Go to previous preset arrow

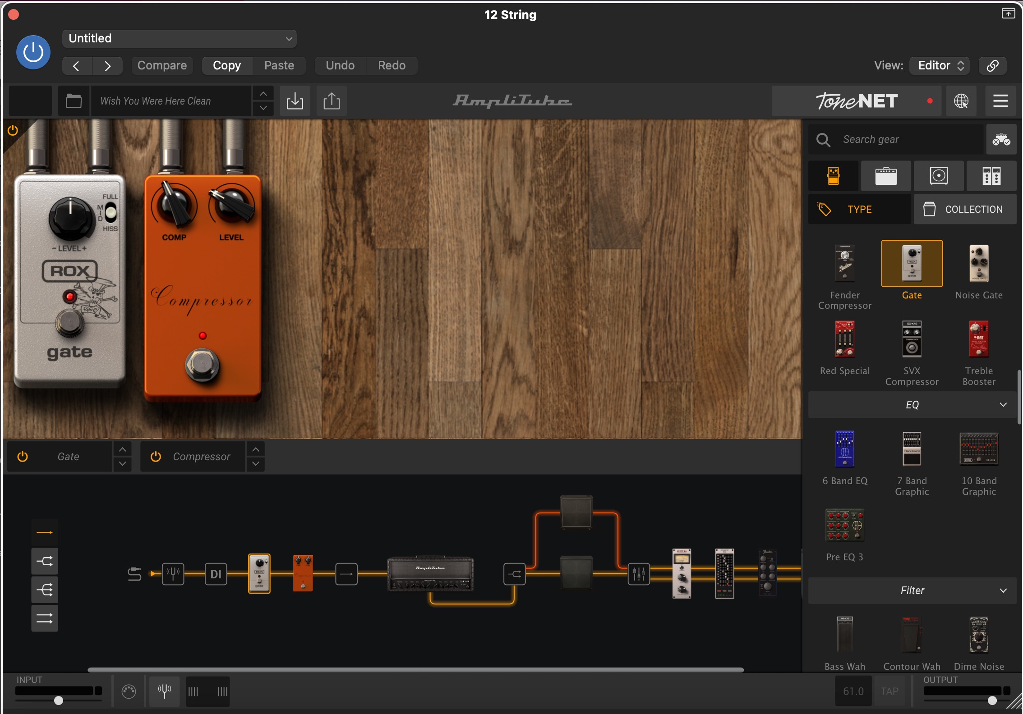[x=77, y=66]
